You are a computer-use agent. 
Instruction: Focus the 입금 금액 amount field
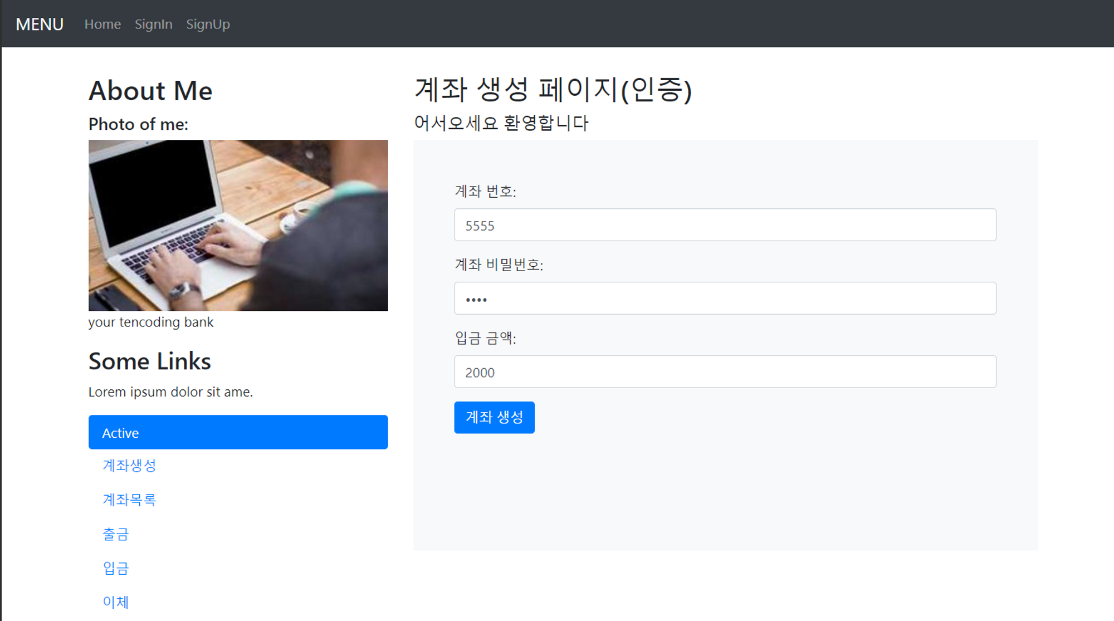(x=725, y=372)
